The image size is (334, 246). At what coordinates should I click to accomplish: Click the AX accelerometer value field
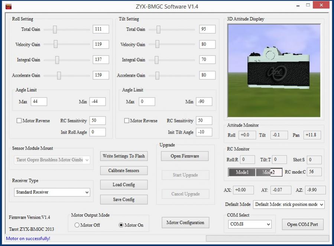coord(243,190)
